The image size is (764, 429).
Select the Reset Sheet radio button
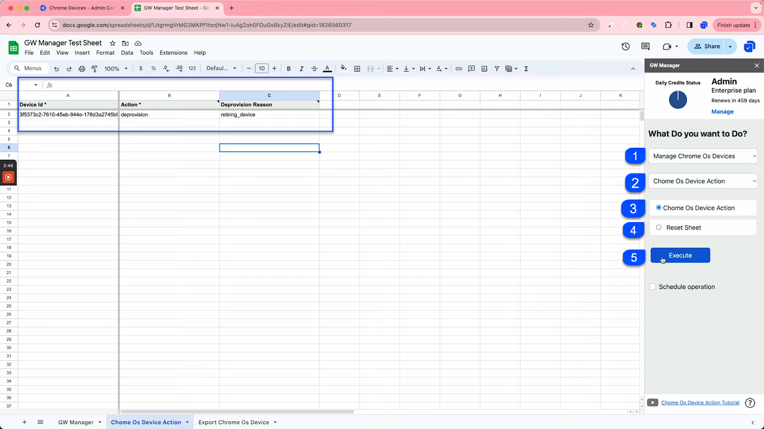click(x=659, y=227)
